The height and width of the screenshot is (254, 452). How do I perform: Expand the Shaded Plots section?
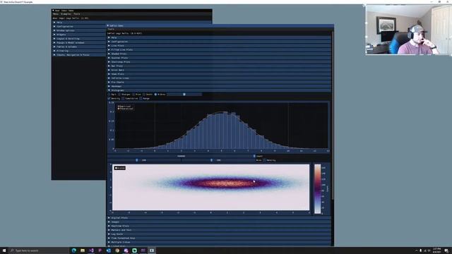[x=220, y=54]
